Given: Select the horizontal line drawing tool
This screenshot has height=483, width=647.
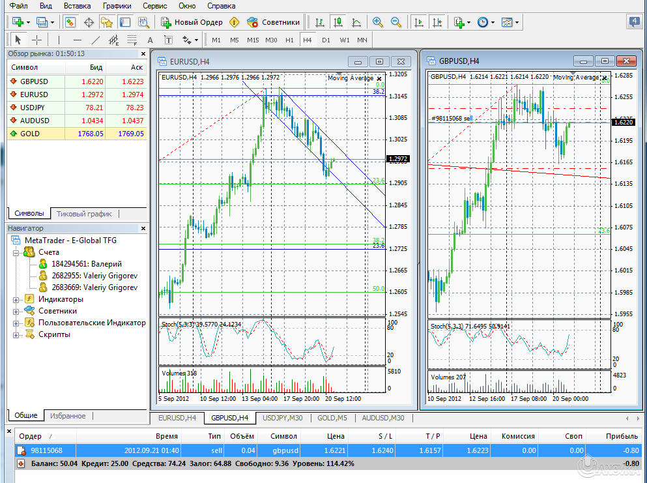Looking at the screenshot, I should pyautogui.click(x=78, y=40).
